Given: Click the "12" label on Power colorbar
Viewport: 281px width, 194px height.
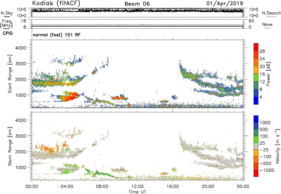Looking at the screenshot, I should 262,82.
